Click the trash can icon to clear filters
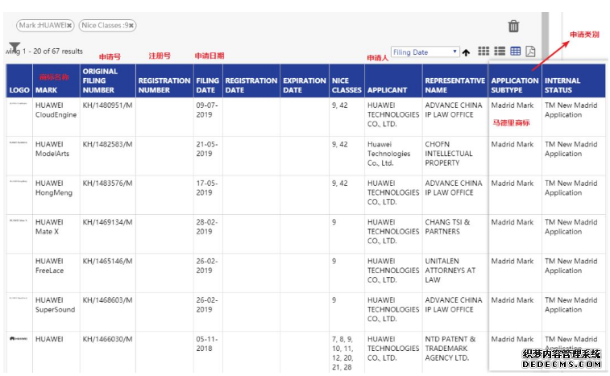Screen dimensions: 610x376 pos(513,26)
